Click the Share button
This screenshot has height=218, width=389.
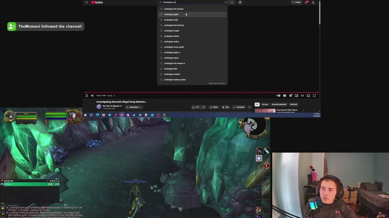pos(214,107)
